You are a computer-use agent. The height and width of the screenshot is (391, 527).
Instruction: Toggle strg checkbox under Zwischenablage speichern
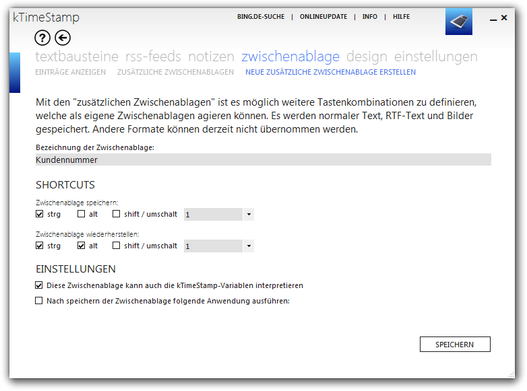point(39,214)
